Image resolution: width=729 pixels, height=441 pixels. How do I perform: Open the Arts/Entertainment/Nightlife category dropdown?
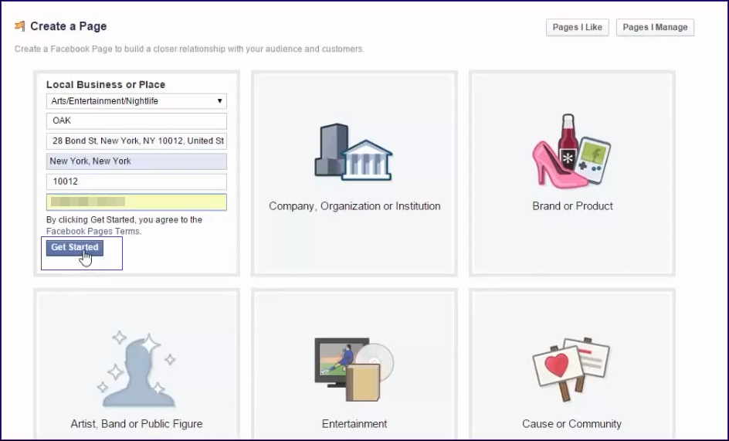pyautogui.click(x=136, y=101)
